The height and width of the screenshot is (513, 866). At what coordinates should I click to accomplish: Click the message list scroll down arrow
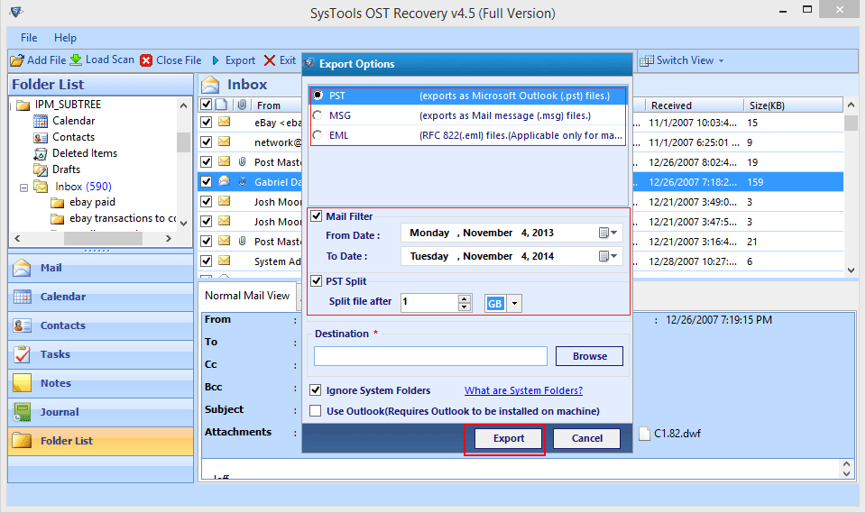tap(851, 270)
